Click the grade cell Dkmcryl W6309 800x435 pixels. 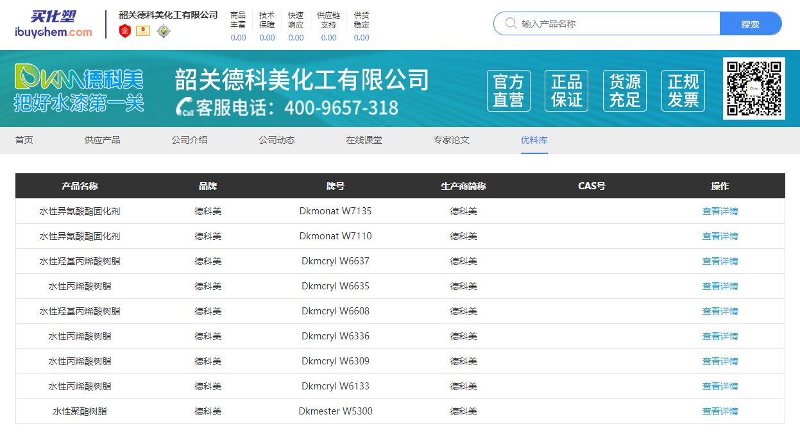coord(336,361)
